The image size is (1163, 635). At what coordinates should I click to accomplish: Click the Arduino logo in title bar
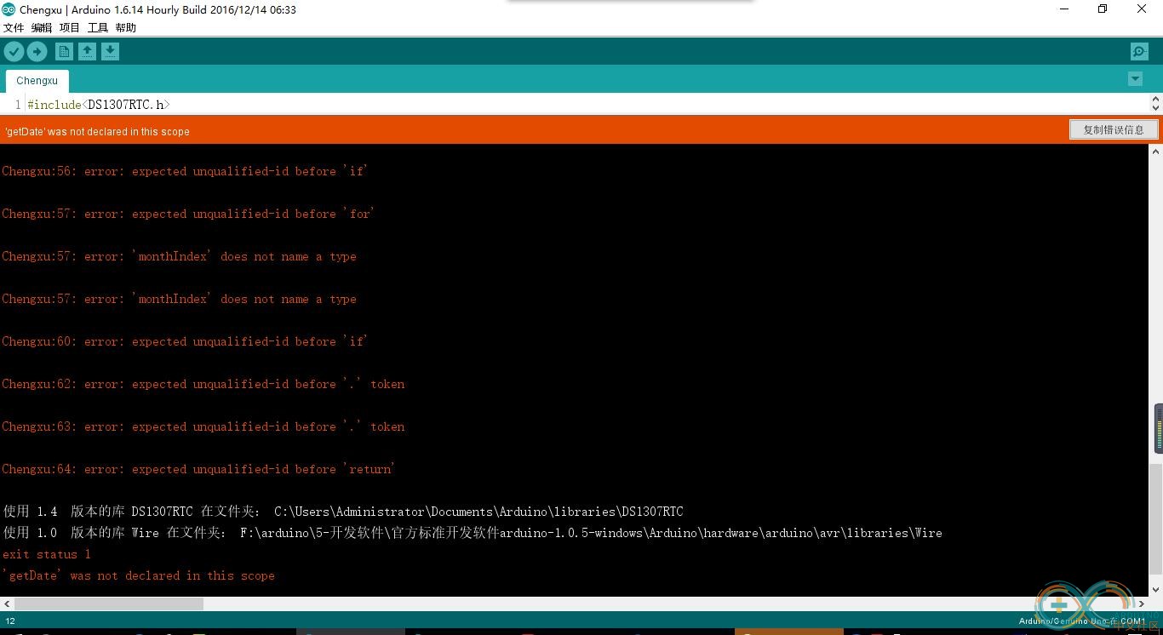[9, 9]
